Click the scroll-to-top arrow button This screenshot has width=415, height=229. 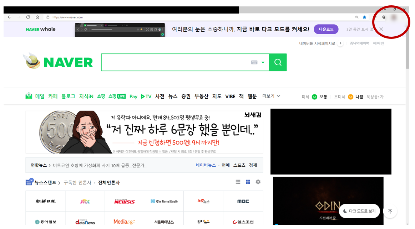390,211
